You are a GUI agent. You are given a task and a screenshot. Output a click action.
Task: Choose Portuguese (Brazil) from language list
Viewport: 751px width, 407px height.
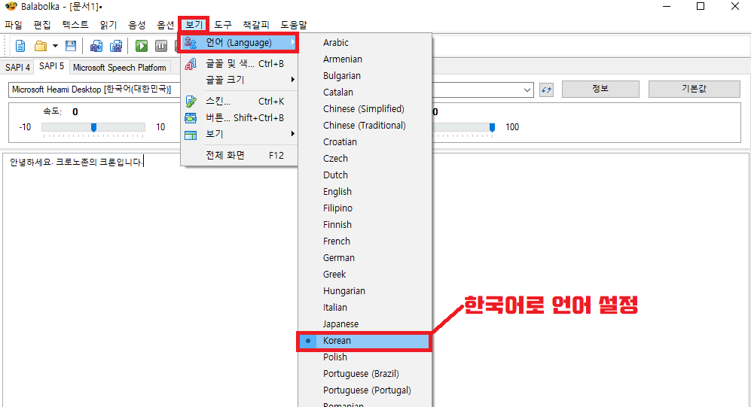tap(364, 374)
